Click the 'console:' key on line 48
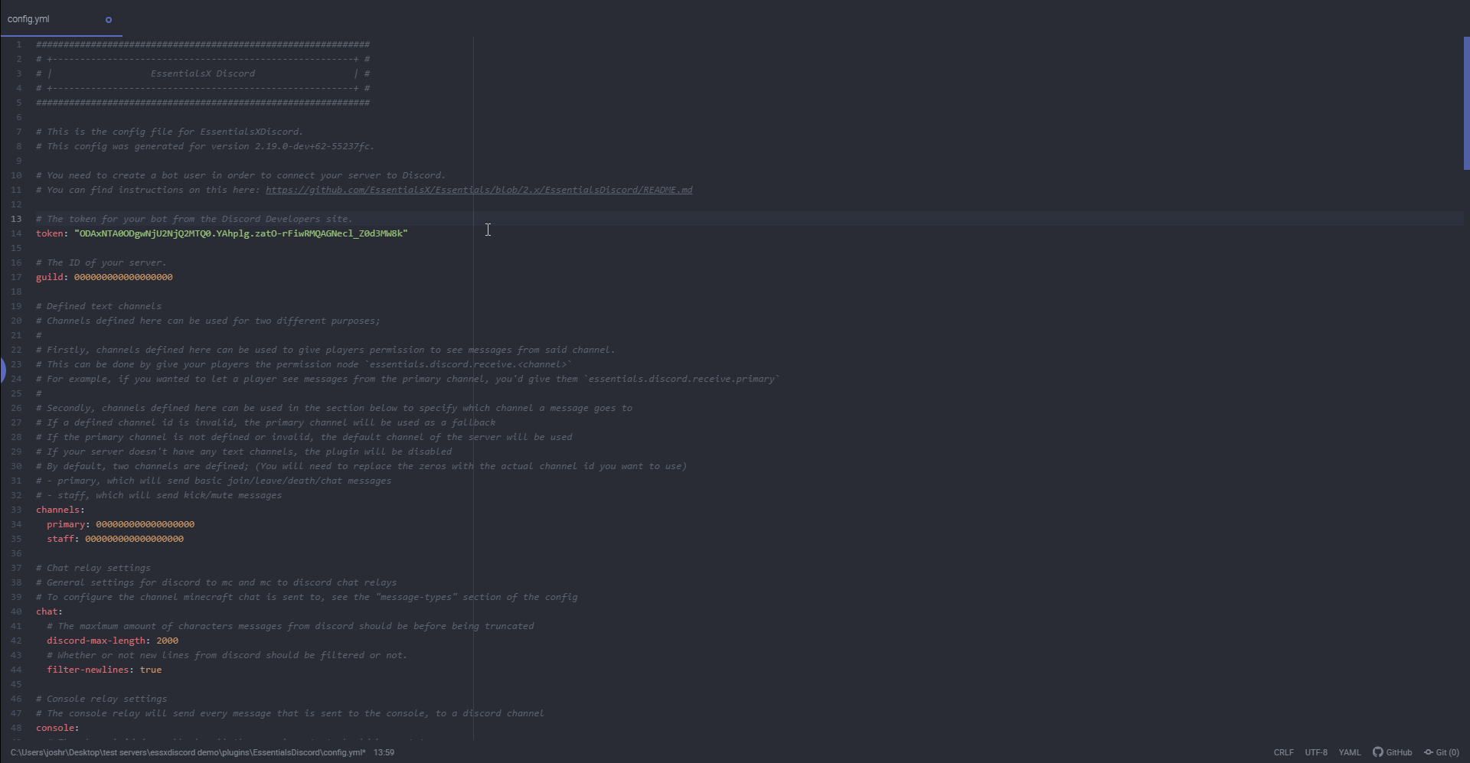Image resolution: width=1470 pixels, height=763 pixels. click(x=57, y=728)
